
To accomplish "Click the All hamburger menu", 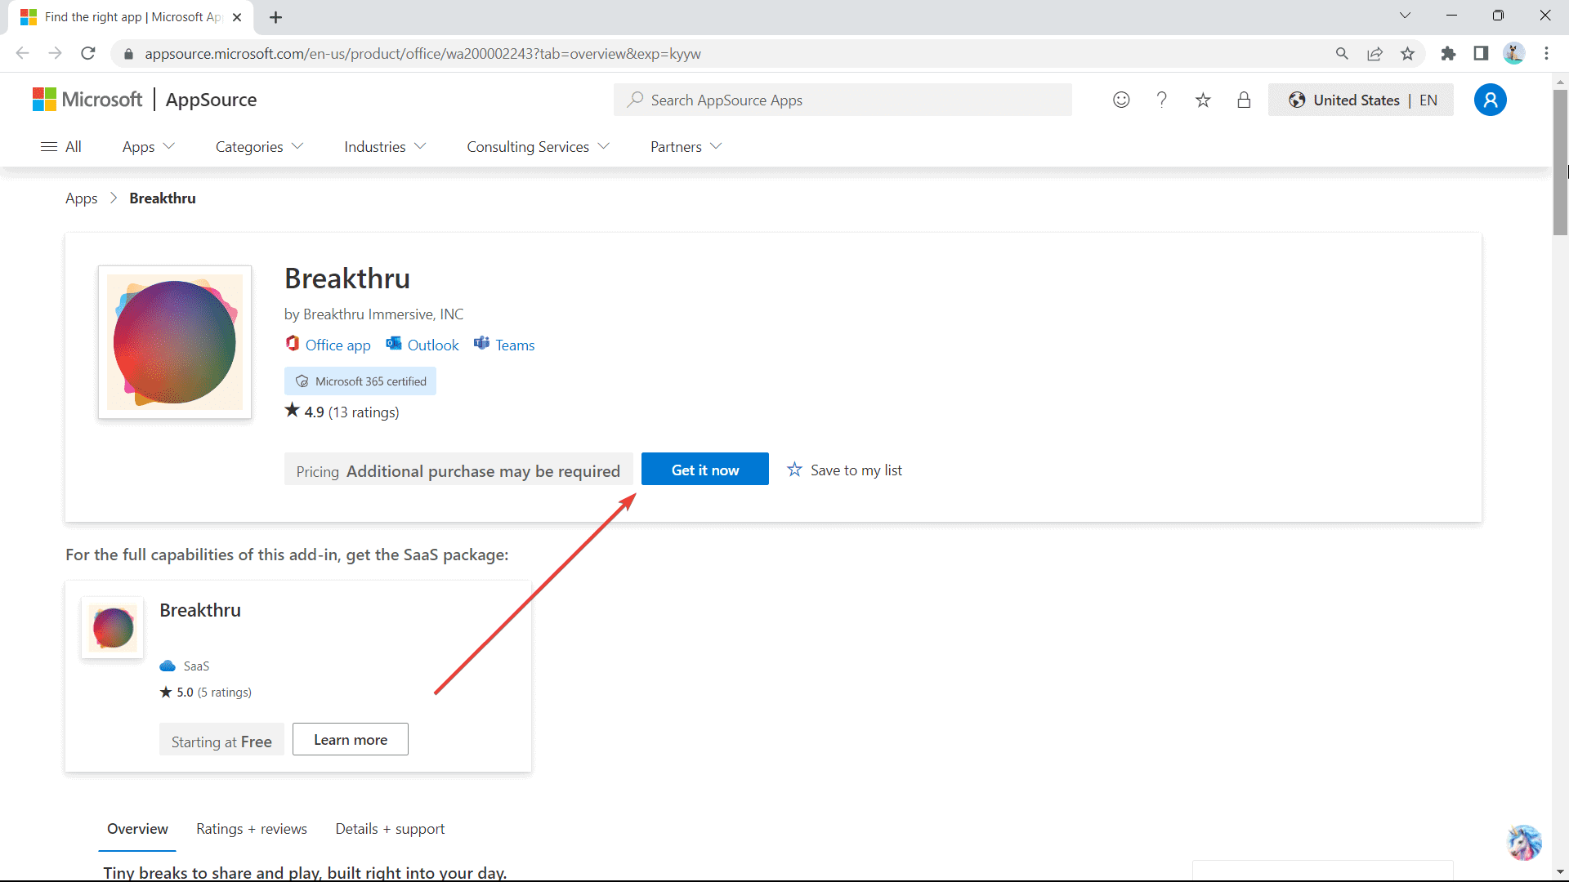I will click(61, 146).
